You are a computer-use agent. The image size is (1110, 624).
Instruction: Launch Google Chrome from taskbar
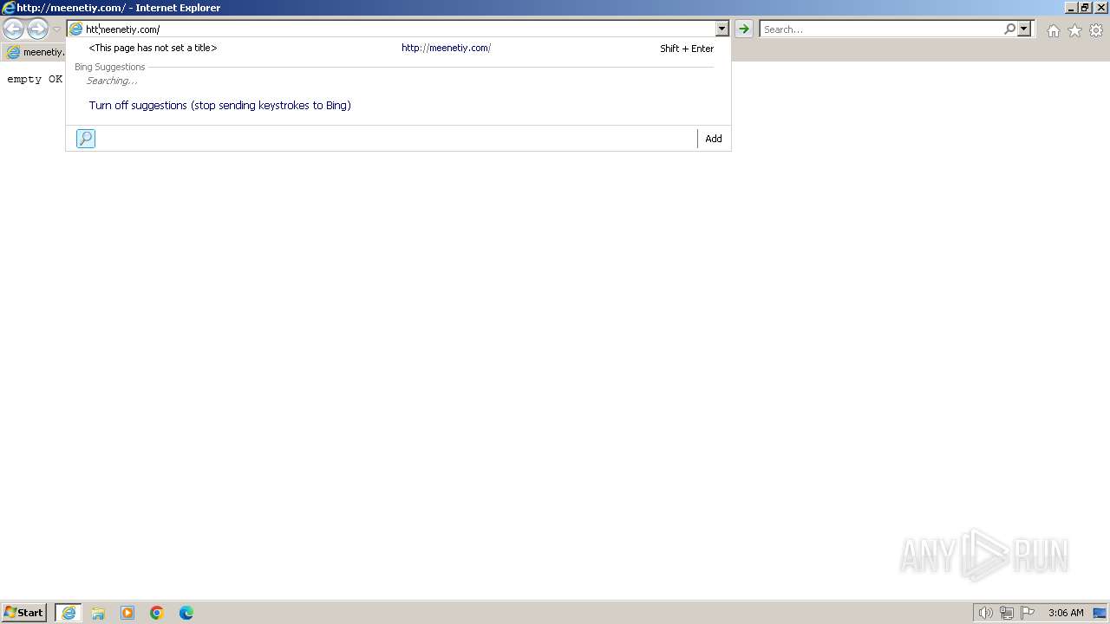coord(157,613)
